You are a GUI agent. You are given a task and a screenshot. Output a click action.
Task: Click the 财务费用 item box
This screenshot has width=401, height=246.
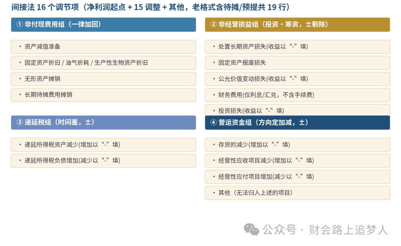click(x=297, y=95)
